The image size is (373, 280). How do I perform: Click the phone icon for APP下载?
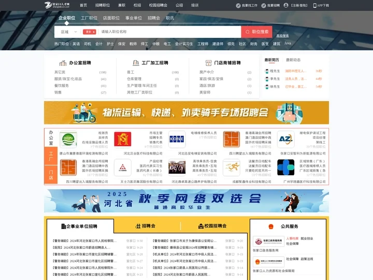(x=315, y=6)
